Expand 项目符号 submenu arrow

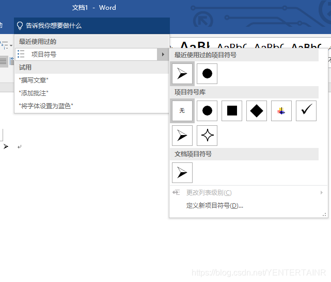coord(163,54)
